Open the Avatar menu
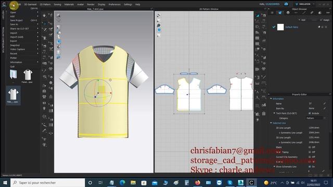Screen dimensions: 333x187 point(80,4)
